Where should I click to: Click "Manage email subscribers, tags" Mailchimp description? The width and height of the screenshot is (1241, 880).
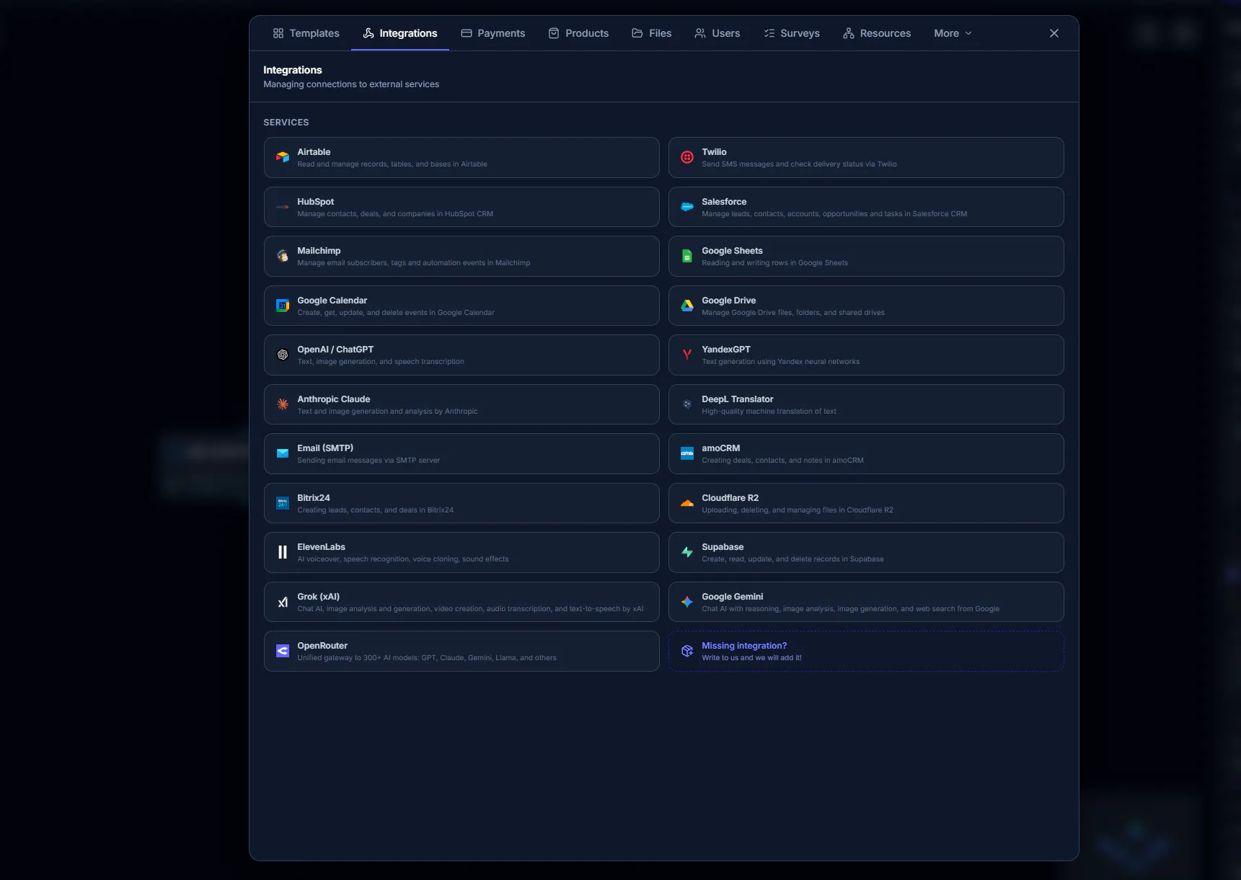[x=413, y=263]
